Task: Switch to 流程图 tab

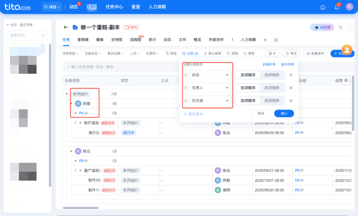Action: tap(136, 40)
